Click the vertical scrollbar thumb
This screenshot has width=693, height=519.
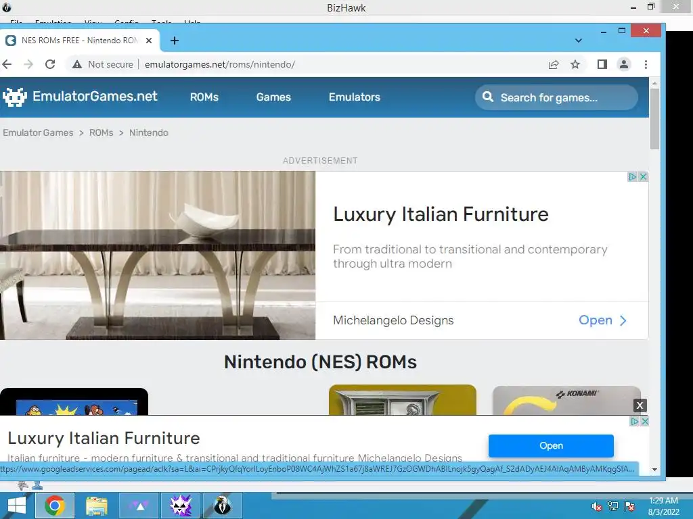pos(654,118)
